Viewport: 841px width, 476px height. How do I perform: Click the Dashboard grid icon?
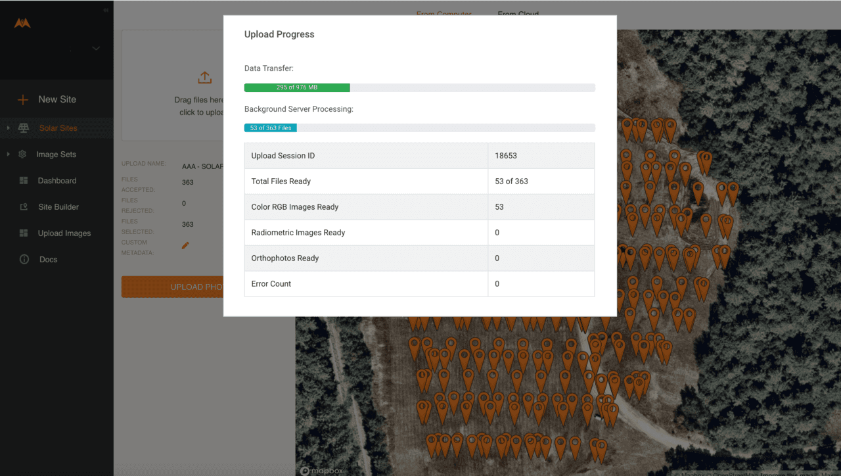(24, 181)
